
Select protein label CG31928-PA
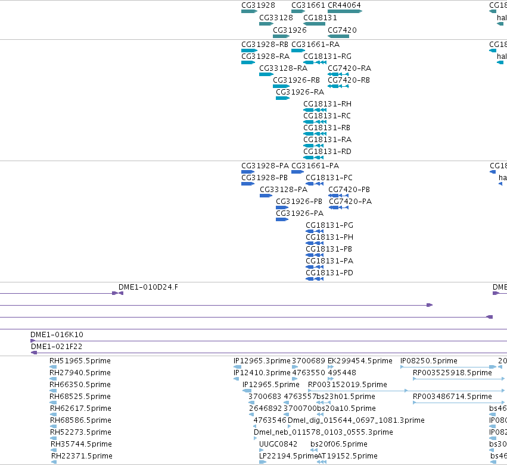[x=265, y=166]
